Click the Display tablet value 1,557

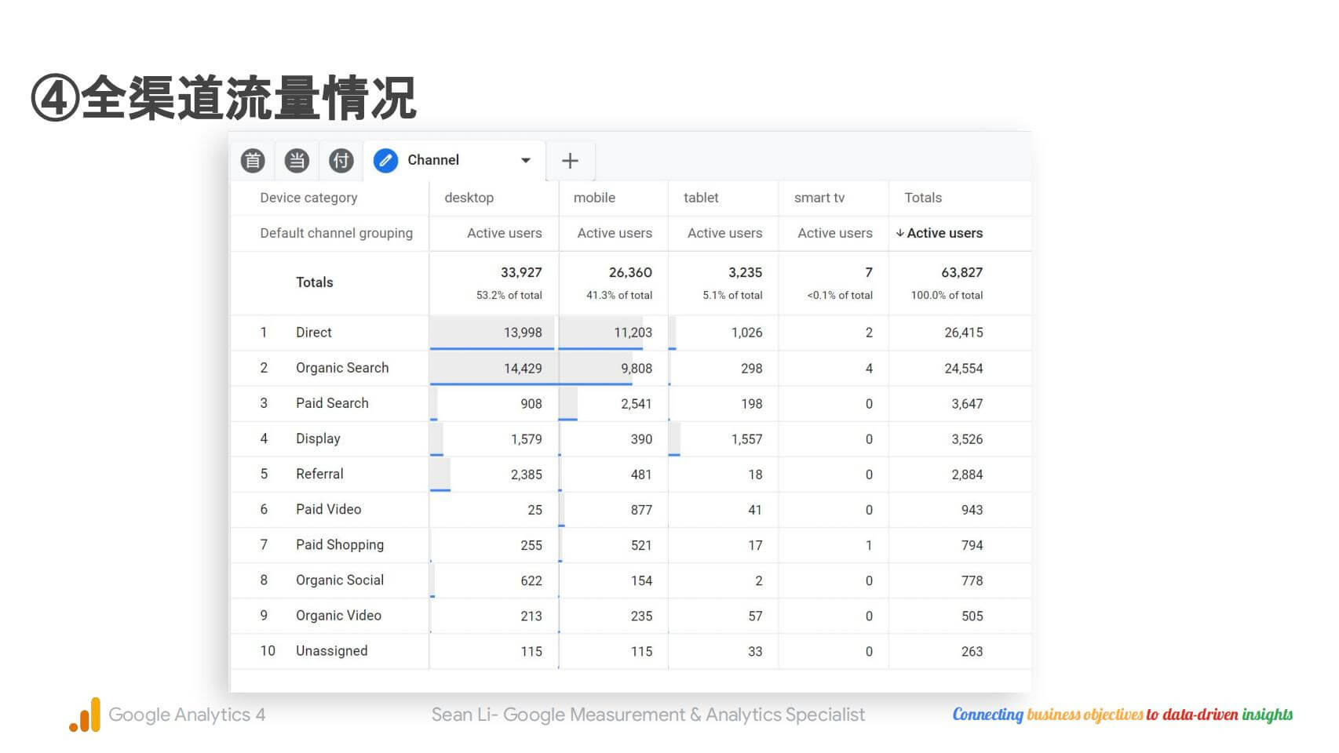tap(746, 439)
